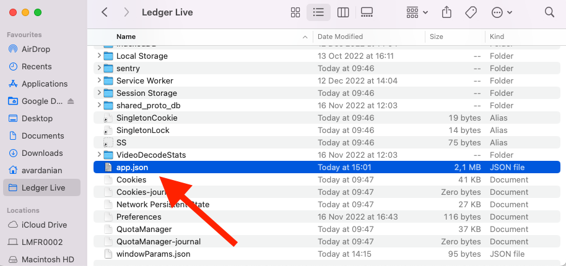
Task: Click the Share toolbar icon
Action: click(446, 12)
